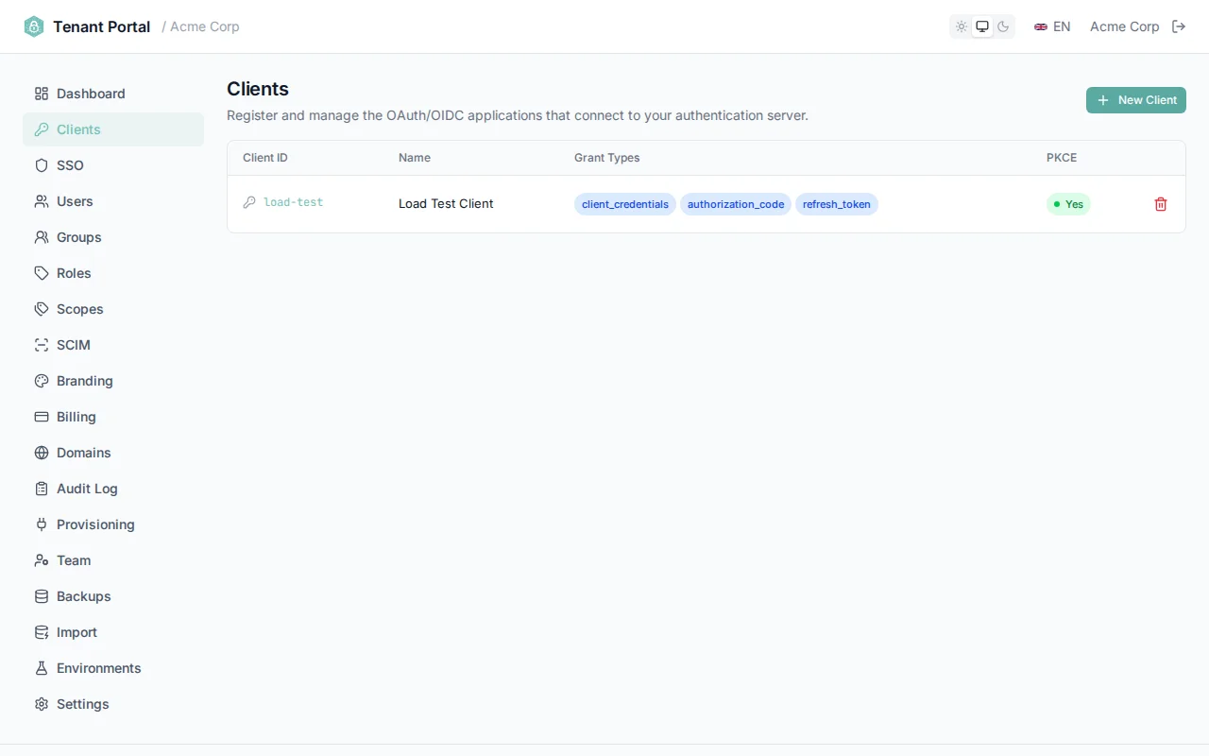Click the Tenant Portal title text

click(x=102, y=26)
